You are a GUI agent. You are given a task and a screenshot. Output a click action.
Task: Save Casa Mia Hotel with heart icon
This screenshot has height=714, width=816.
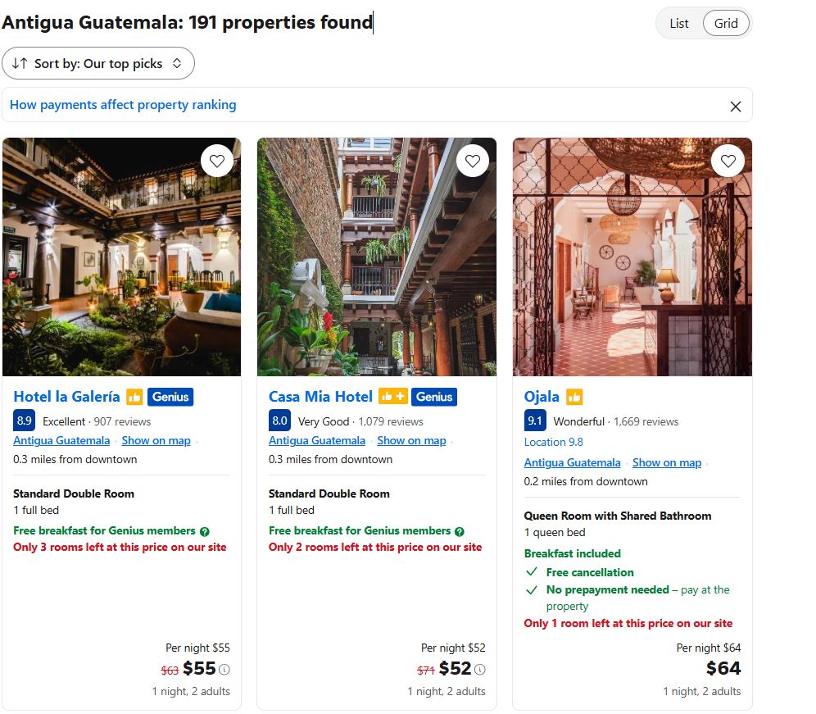473,161
